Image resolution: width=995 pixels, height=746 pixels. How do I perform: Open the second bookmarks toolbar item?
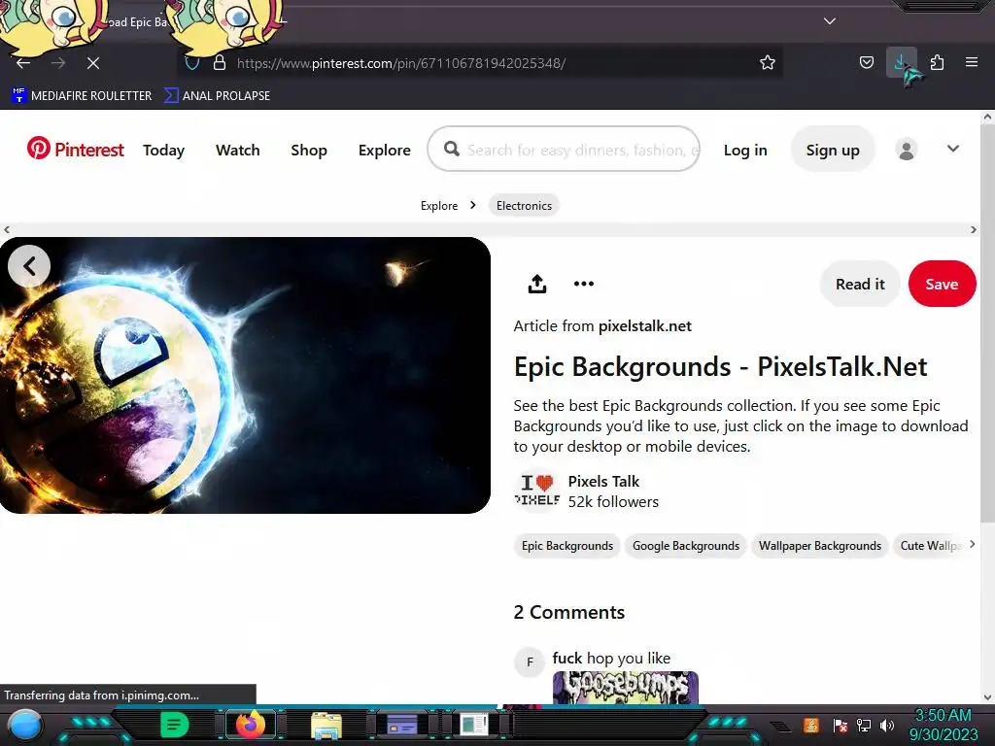[217, 96]
